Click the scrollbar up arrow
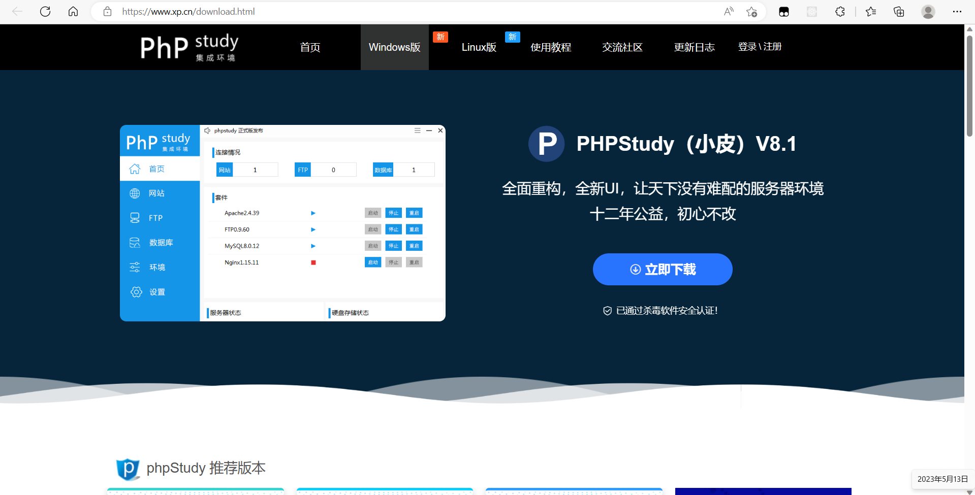This screenshot has width=975, height=495. 969,29
